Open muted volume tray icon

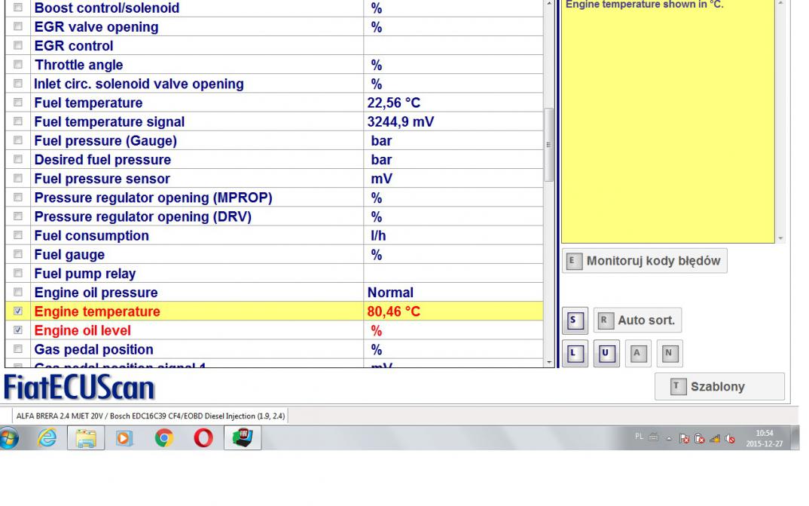coord(730,438)
